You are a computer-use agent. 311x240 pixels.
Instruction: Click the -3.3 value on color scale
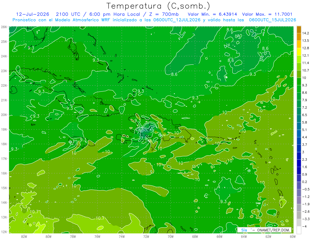pos(306,219)
